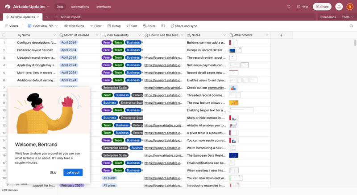The width and height of the screenshot is (357, 195).
Task: Click the Airtable logo icon
Action: coord(8,7)
